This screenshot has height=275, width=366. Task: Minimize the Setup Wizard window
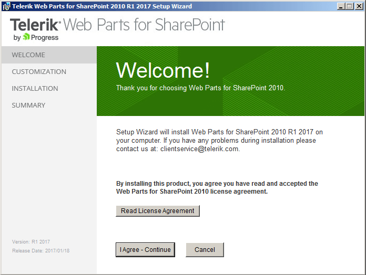[341, 6]
